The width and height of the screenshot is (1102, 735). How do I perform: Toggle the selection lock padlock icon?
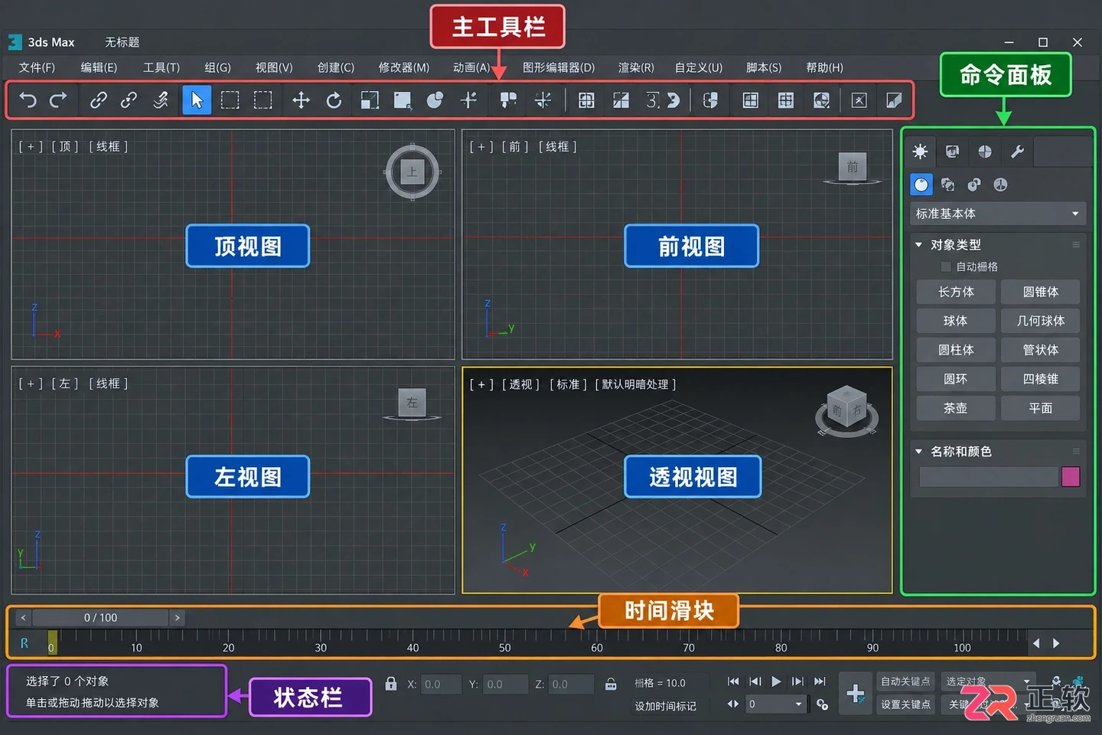coord(391,684)
